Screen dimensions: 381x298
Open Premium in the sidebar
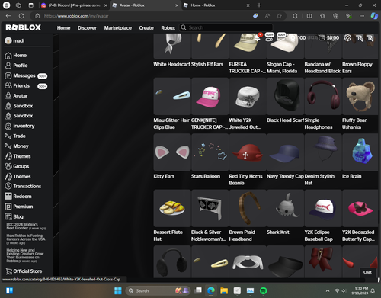click(19, 207)
